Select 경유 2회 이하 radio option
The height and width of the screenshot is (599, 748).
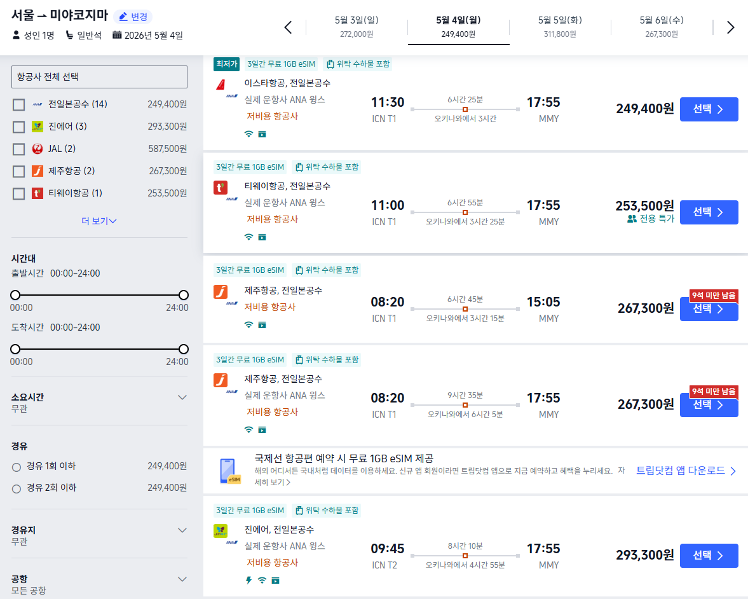17,489
